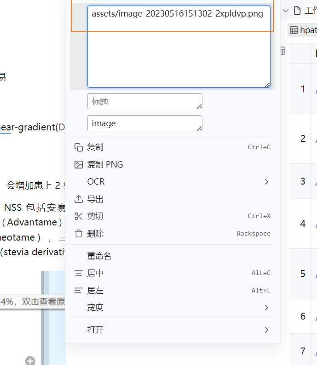The image size is (317, 365).
Task: Click the table grid icon beside hpat
Action: pos(294,30)
